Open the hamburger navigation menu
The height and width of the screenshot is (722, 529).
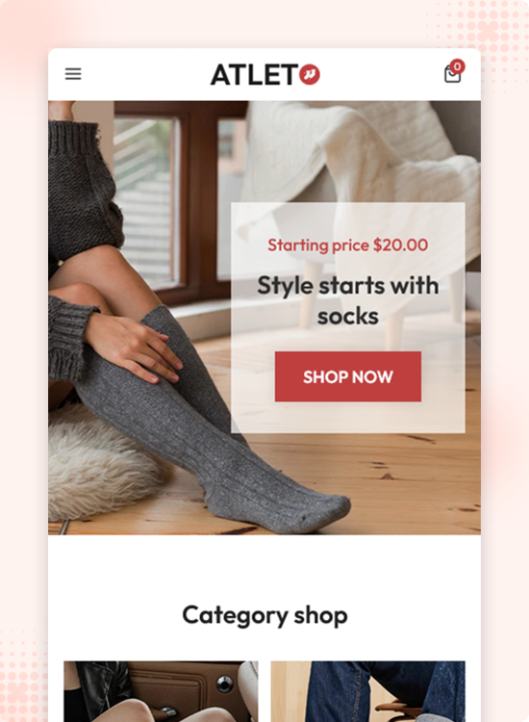click(x=73, y=74)
